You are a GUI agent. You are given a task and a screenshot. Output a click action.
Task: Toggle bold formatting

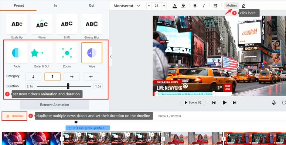click(195, 6)
